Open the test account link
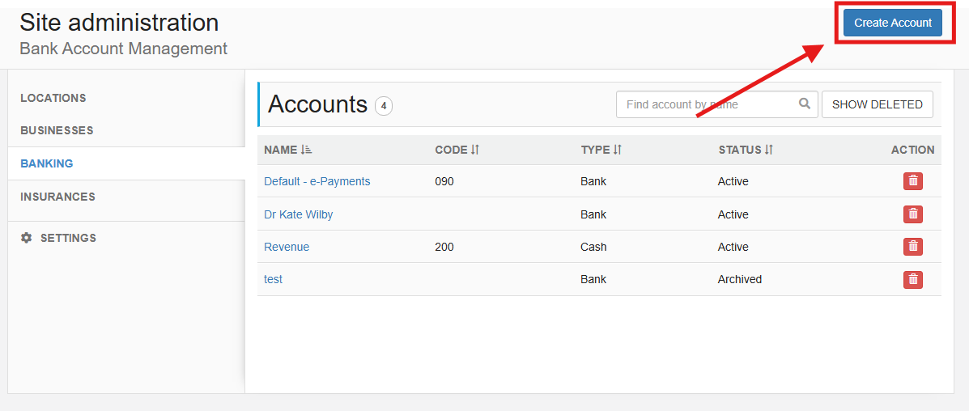 [273, 279]
